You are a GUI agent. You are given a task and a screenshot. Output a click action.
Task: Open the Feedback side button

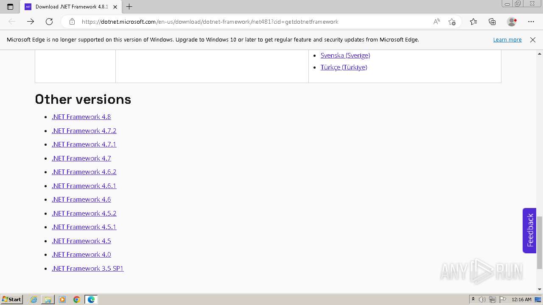[x=529, y=230]
